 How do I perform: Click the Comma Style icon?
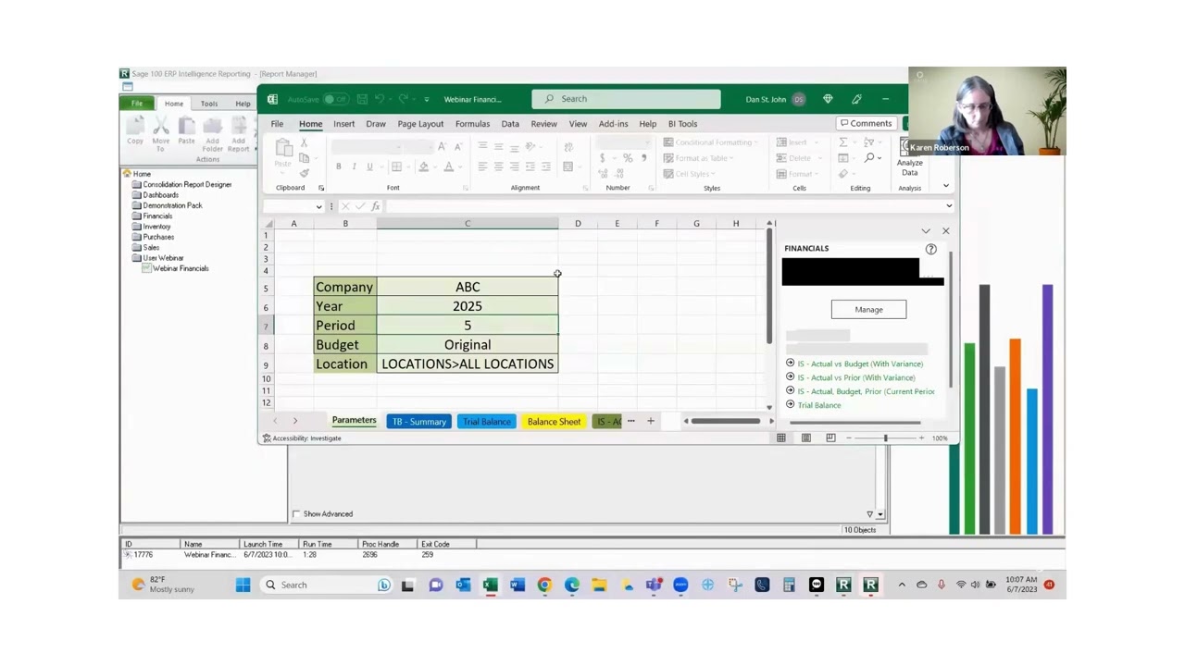pyautogui.click(x=643, y=158)
